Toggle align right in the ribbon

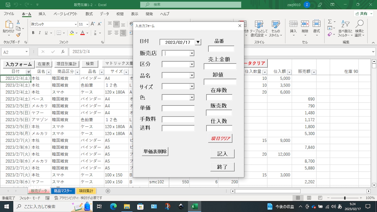click(x=123, y=33)
